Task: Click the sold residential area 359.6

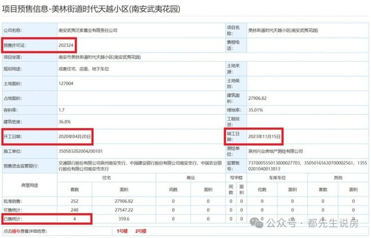Action: [x=124, y=219]
